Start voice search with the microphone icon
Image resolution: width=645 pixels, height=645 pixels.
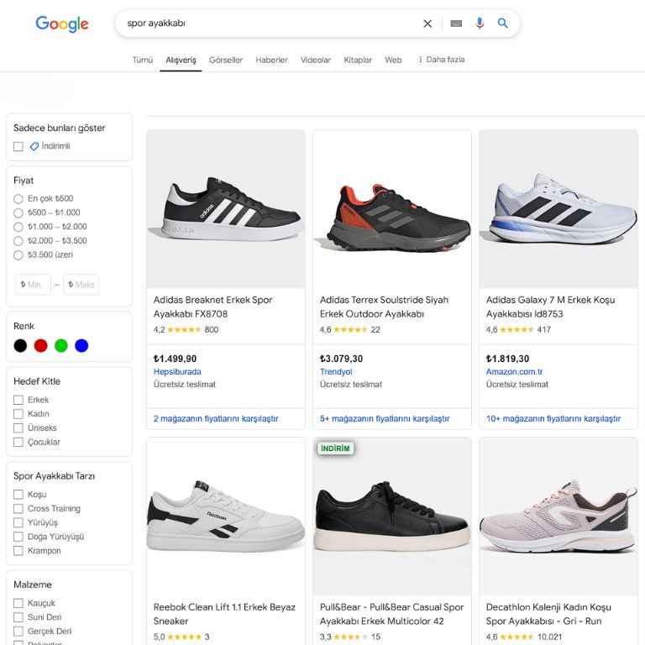pyautogui.click(x=480, y=24)
